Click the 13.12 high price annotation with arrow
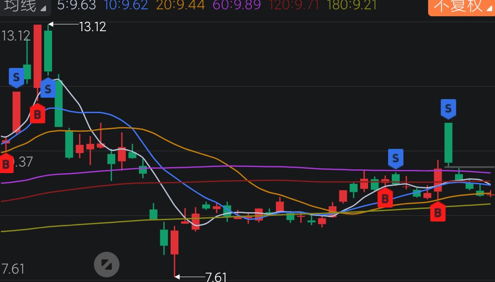495x282 pixels. click(x=78, y=27)
